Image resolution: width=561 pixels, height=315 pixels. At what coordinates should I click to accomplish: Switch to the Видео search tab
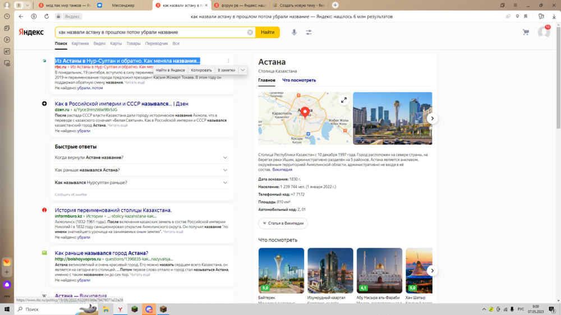[99, 44]
